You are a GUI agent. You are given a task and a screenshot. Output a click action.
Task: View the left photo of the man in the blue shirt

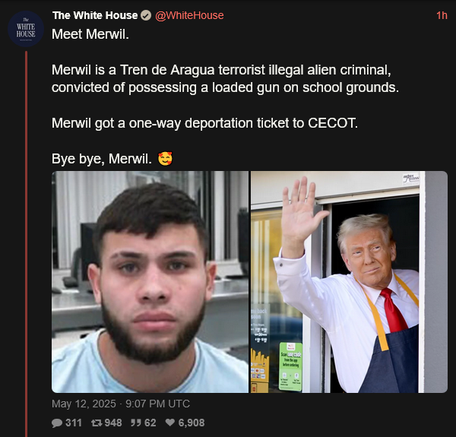point(150,282)
